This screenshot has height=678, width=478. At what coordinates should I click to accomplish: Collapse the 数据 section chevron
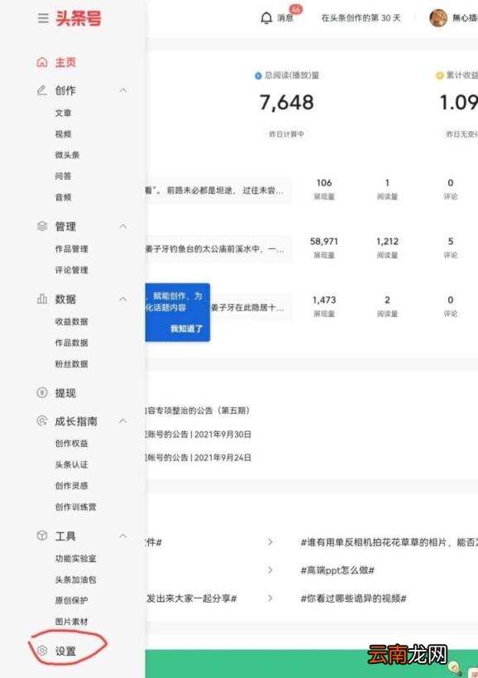(x=123, y=299)
